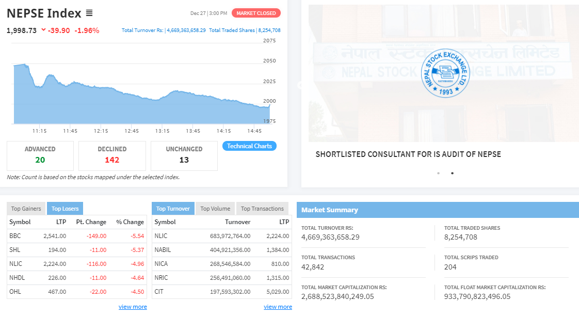Click the NHDL symbol in Top Losers
579x316 pixels.
pyautogui.click(x=17, y=278)
